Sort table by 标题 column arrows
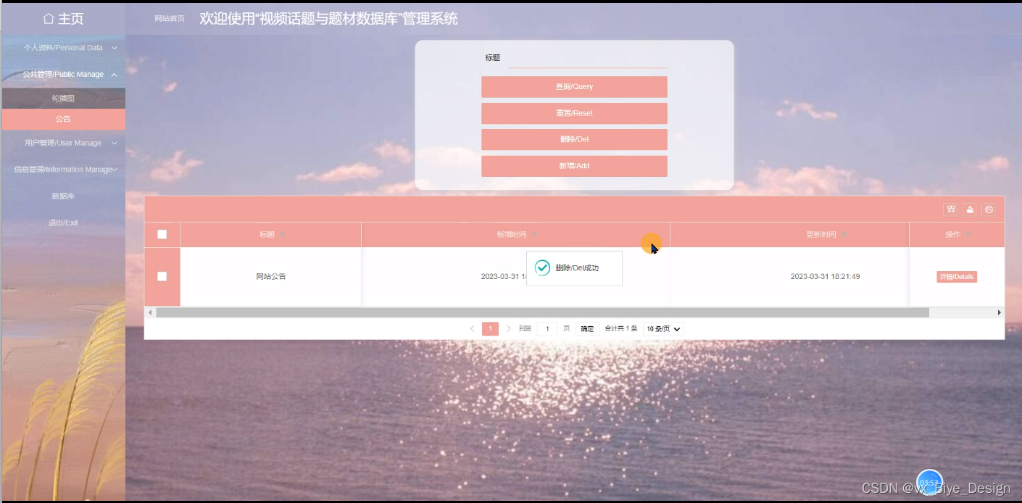This screenshot has width=1022, height=503. pyautogui.click(x=283, y=235)
